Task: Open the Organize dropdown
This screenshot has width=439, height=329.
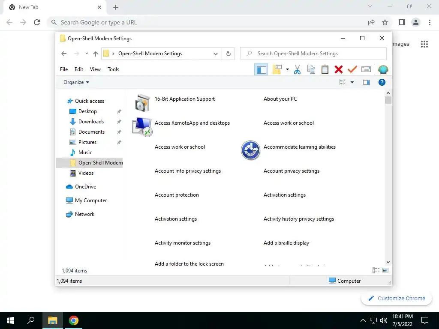Action: [x=76, y=82]
